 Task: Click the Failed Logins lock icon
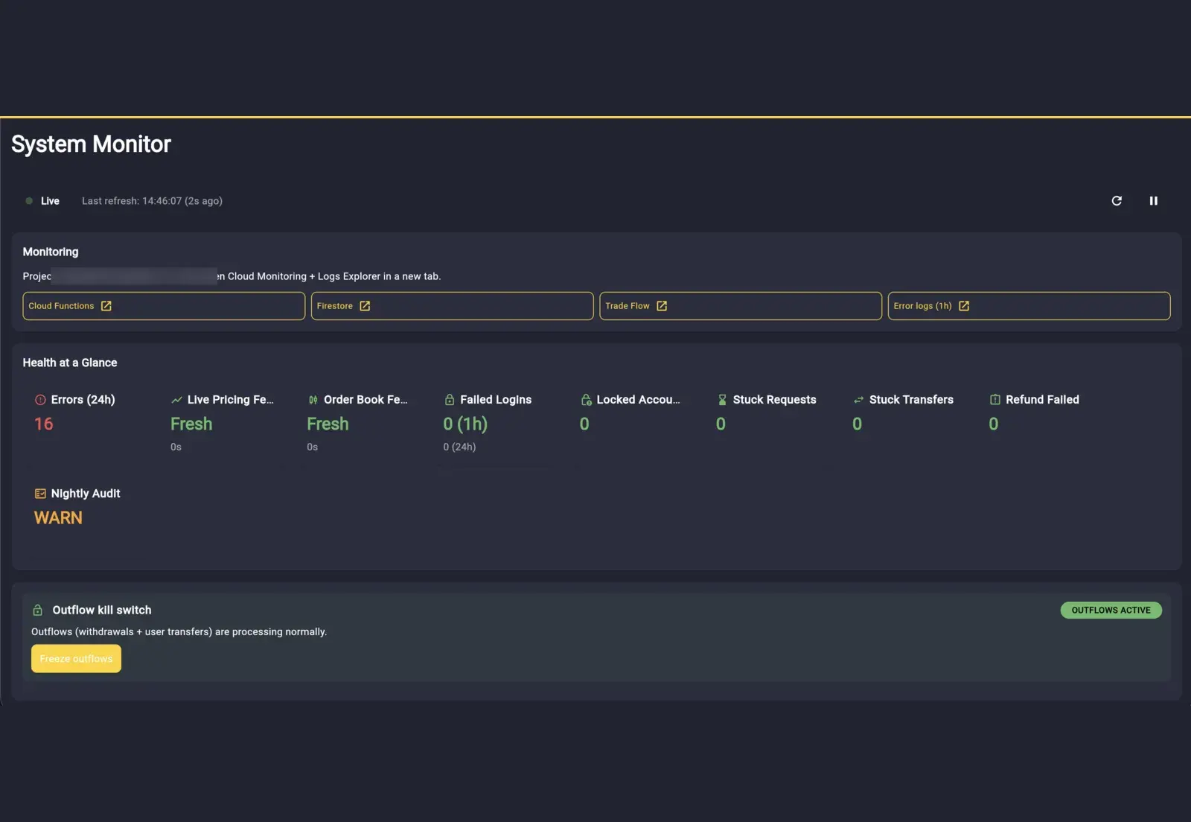click(x=450, y=400)
